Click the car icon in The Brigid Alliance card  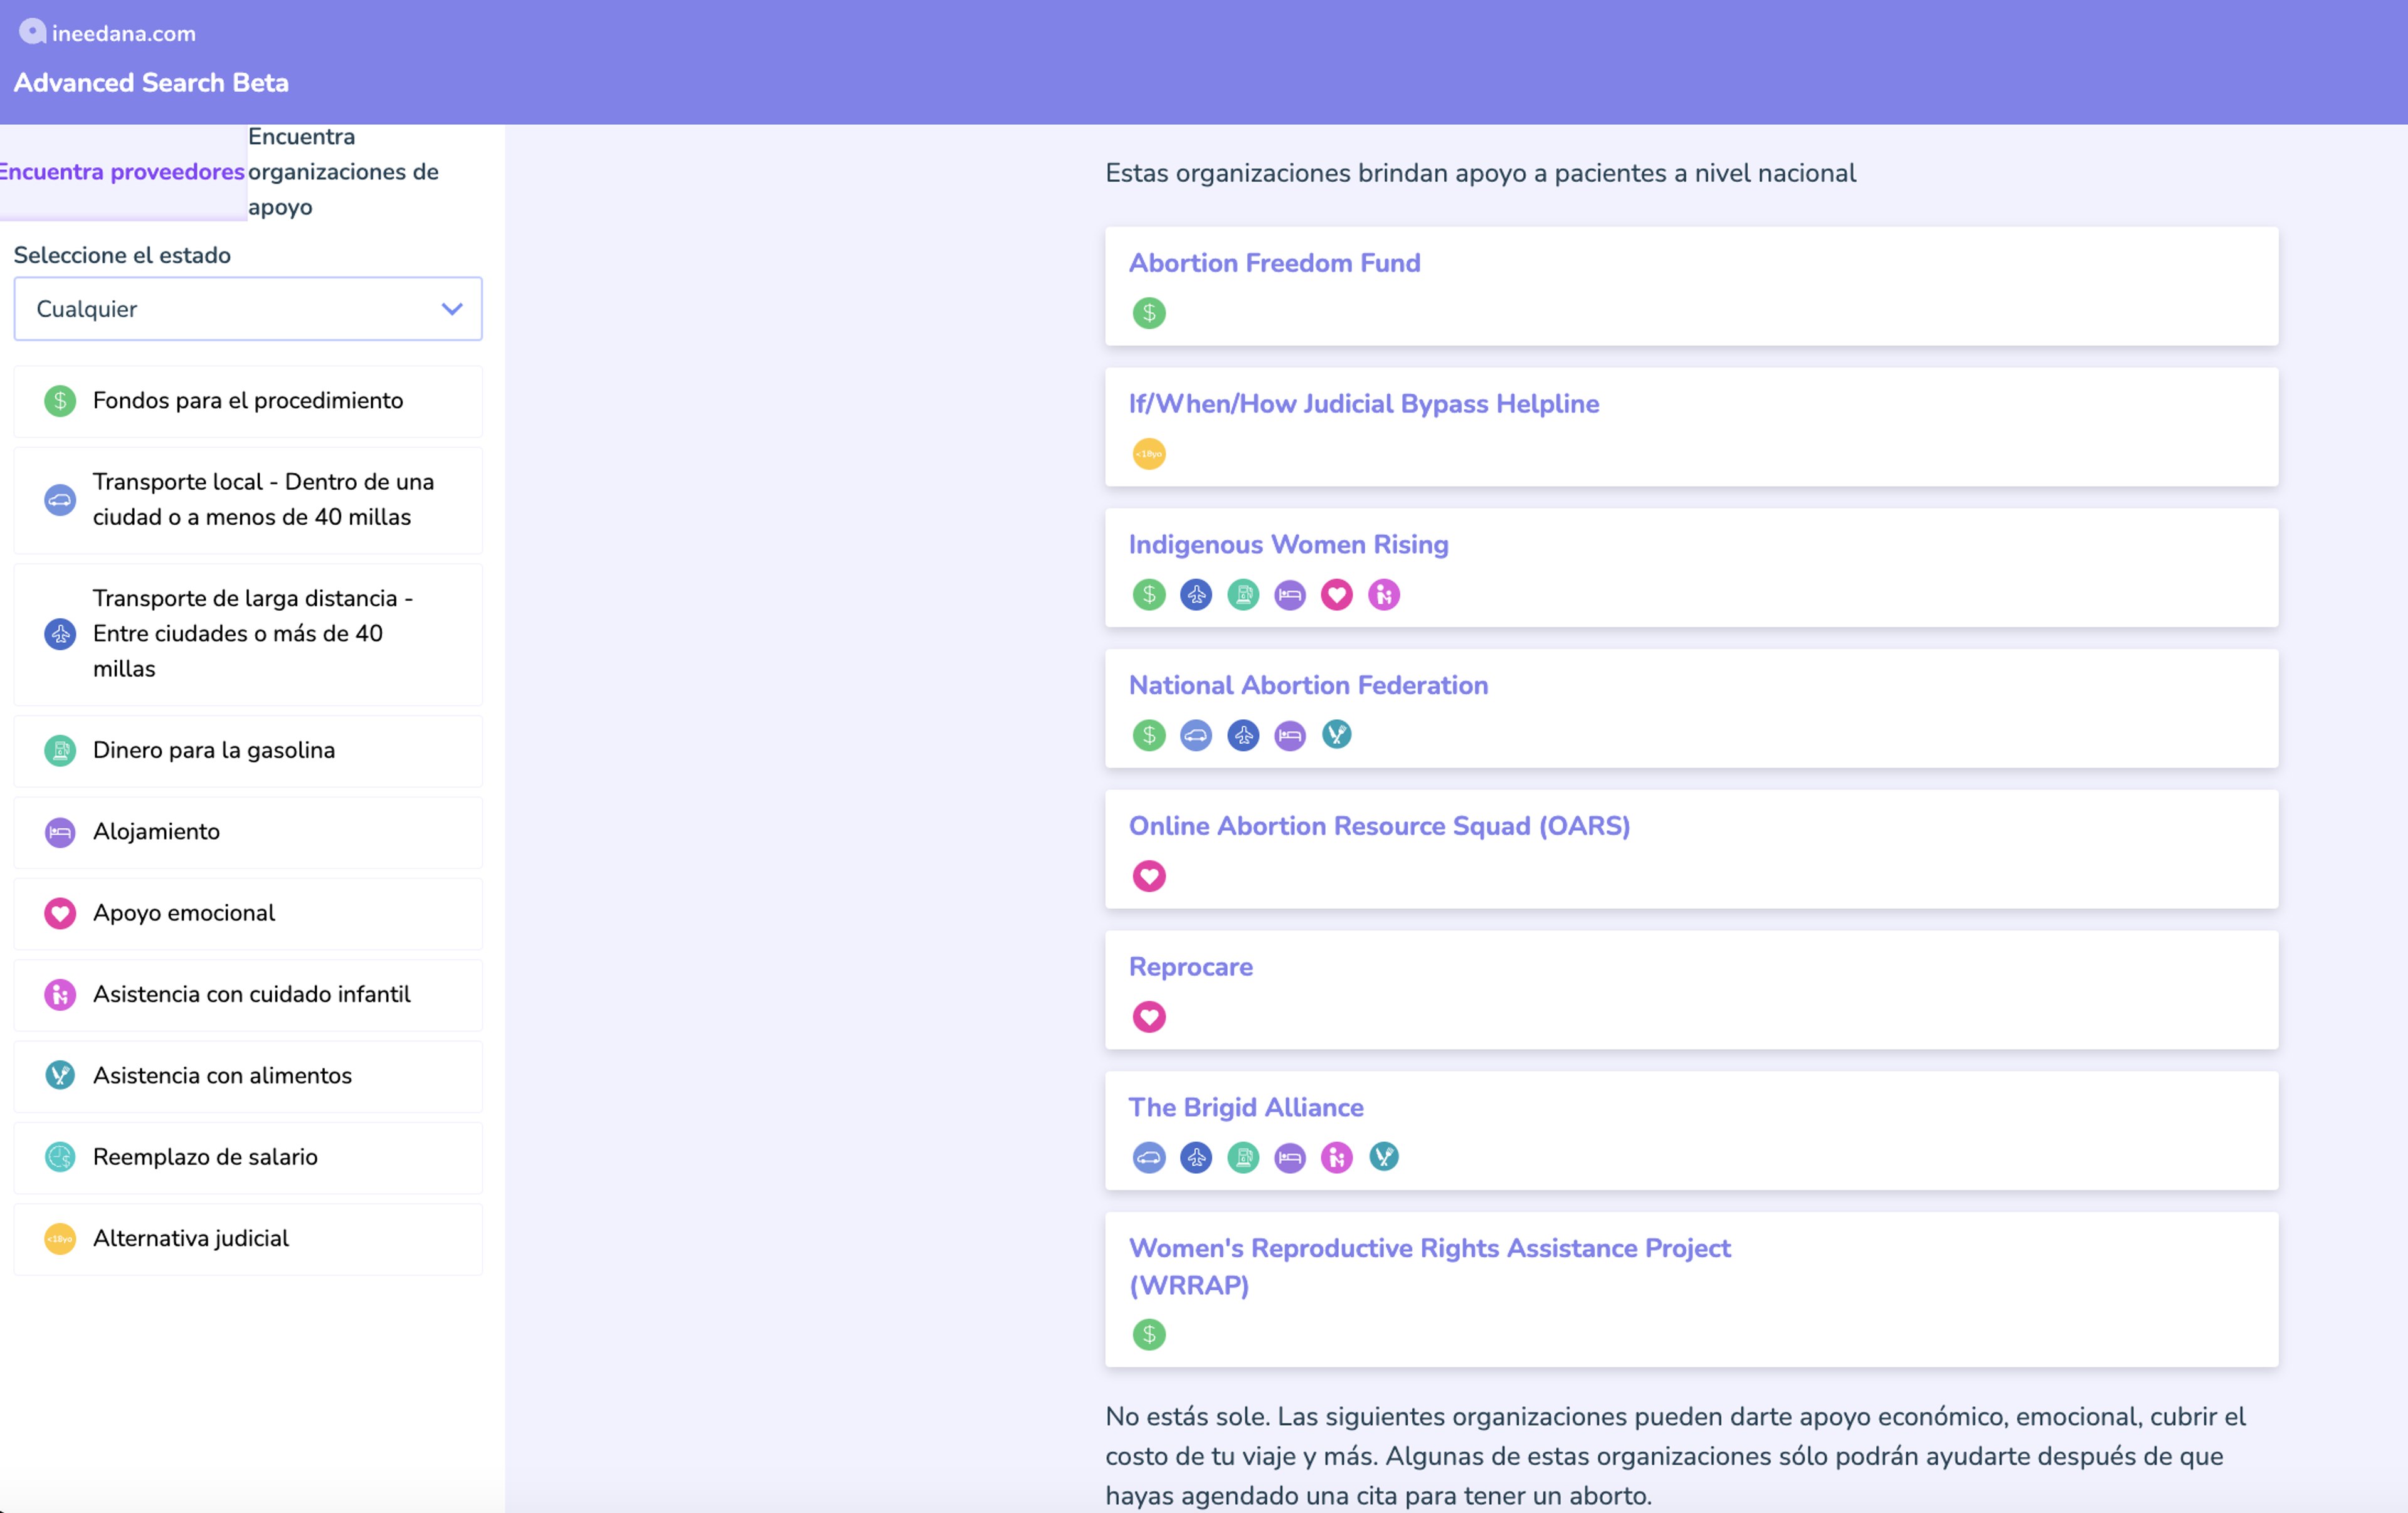(1149, 1158)
